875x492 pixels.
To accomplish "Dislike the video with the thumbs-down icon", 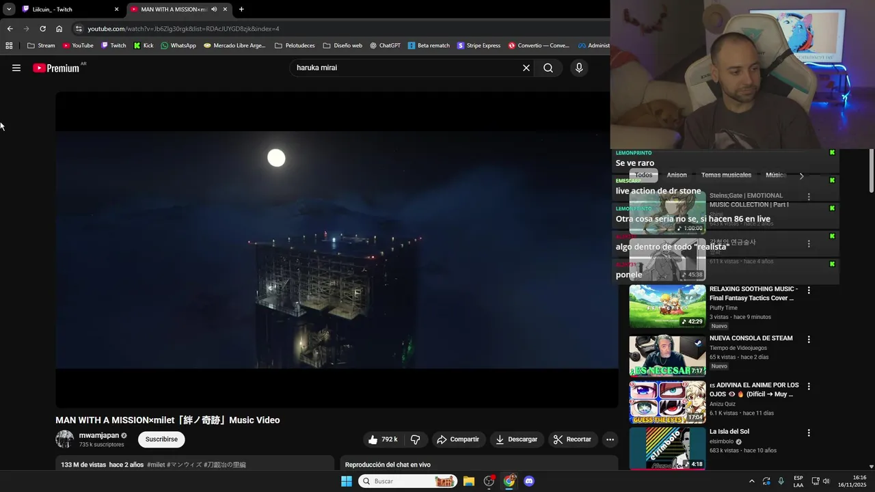I will (x=415, y=439).
